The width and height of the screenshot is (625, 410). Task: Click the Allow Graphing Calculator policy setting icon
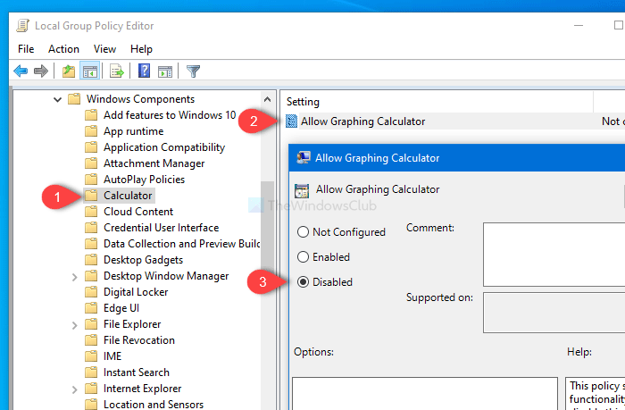tap(291, 121)
